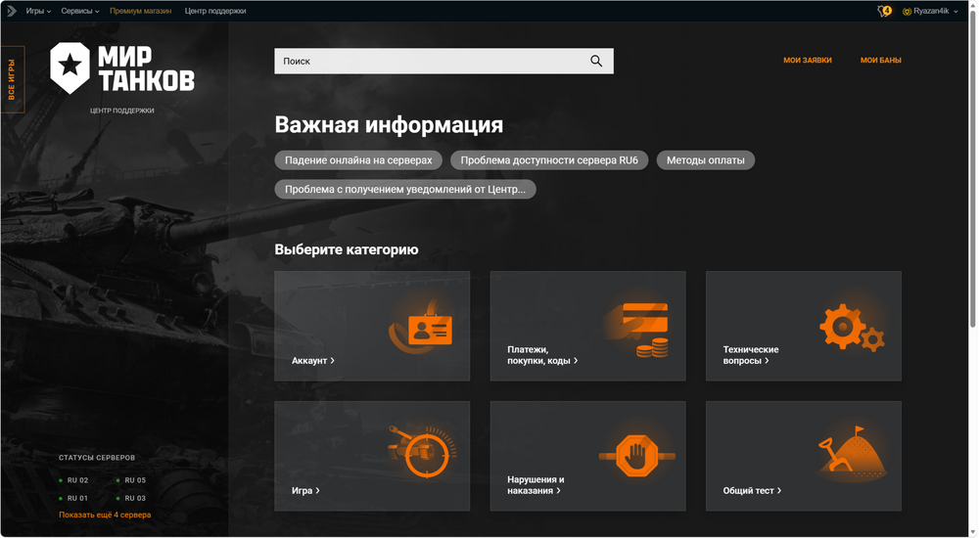
Task: Click the RU 01 server status
Action: point(73,499)
